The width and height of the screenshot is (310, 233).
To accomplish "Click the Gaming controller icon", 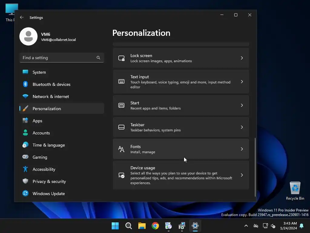I will click(x=25, y=157).
